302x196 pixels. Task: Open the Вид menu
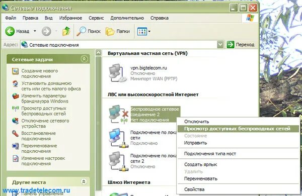48,18
